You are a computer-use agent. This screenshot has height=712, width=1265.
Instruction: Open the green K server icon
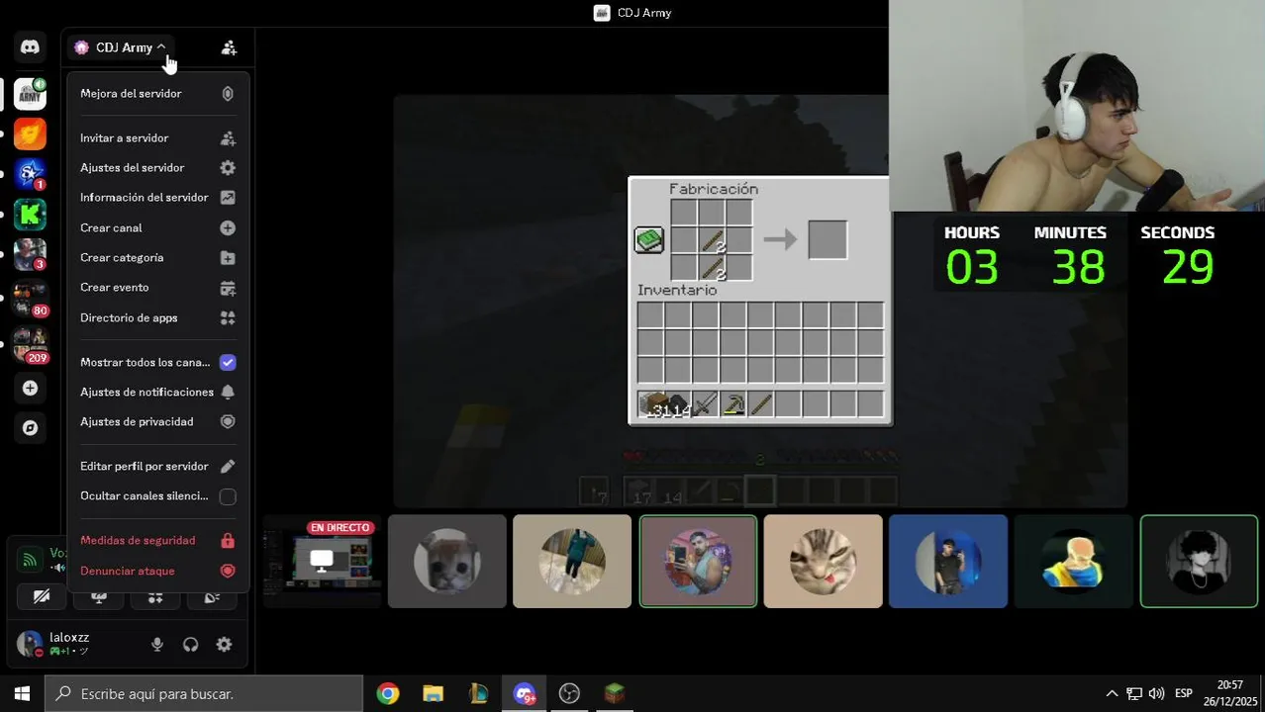(30, 215)
